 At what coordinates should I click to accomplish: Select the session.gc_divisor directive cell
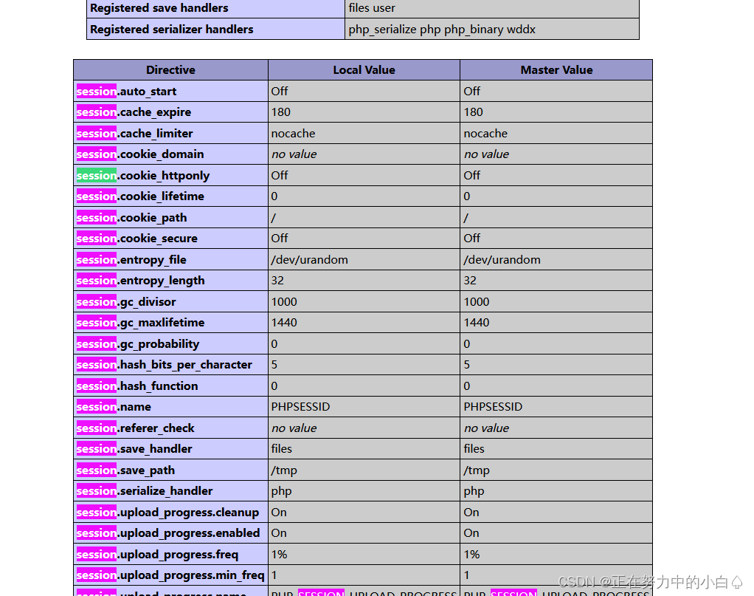point(170,302)
